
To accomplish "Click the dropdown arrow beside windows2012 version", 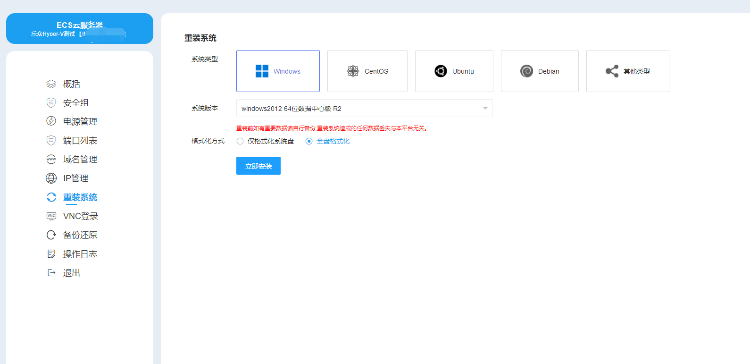I will click(485, 109).
